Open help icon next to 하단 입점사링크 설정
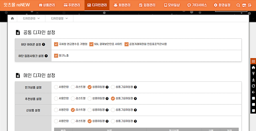This screenshot has height=131, width=256. [x=46, y=56]
